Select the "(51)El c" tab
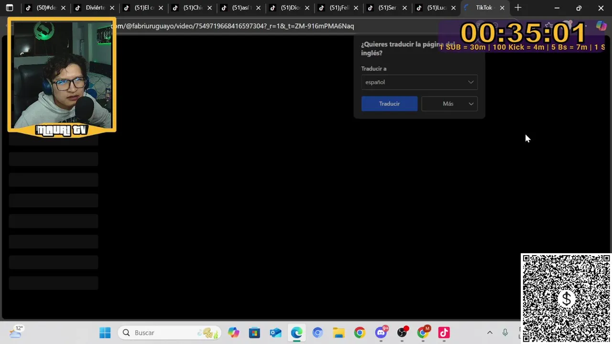Viewport: 612px width, 344px height. [x=144, y=8]
